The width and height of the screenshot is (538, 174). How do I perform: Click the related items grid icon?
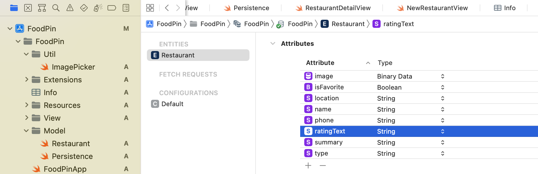tap(150, 8)
